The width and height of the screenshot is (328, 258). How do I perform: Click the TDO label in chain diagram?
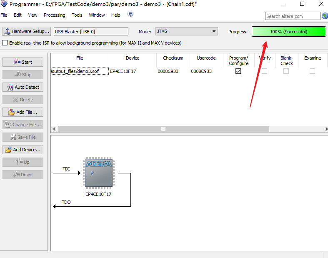click(66, 202)
